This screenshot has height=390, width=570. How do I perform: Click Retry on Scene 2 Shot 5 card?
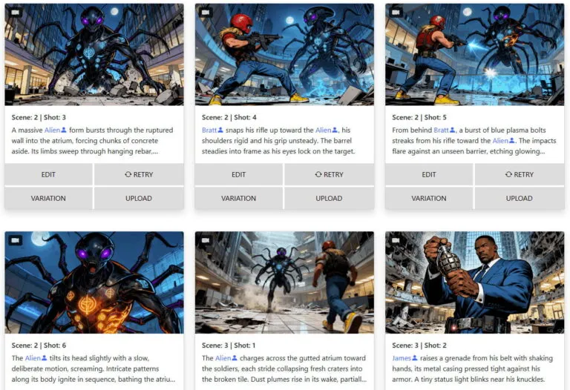(520, 175)
